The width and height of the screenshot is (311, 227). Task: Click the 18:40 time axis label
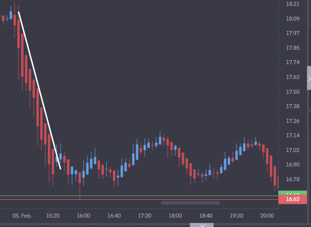pyautogui.click(x=205, y=216)
